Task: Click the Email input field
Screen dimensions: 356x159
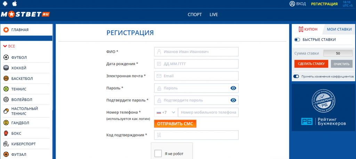Action: click(196, 76)
